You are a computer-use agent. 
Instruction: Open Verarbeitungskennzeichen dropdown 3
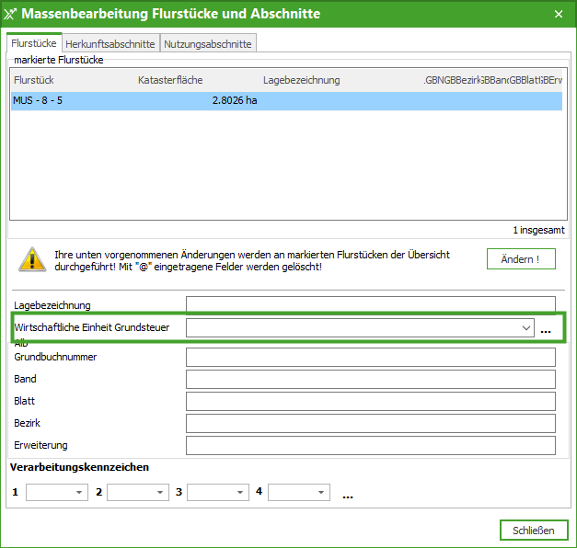(238, 493)
